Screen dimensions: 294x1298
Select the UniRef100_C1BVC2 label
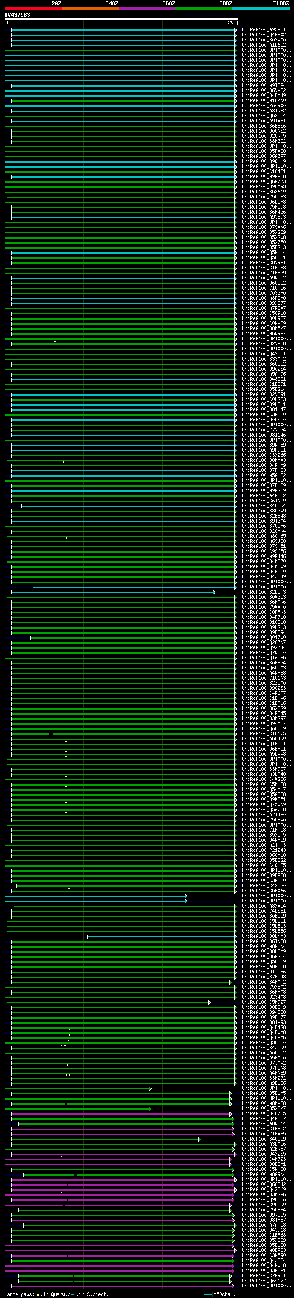click(263, 1129)
